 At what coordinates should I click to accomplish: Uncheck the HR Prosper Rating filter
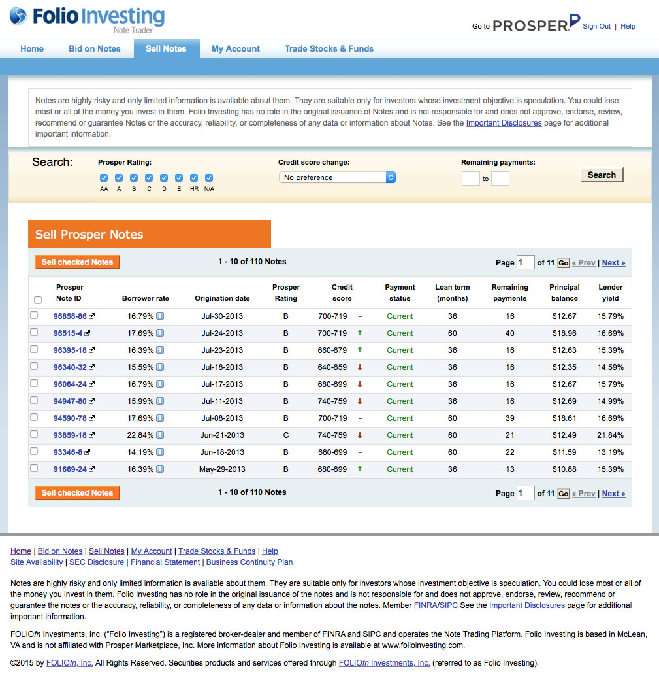coord(194,178)
